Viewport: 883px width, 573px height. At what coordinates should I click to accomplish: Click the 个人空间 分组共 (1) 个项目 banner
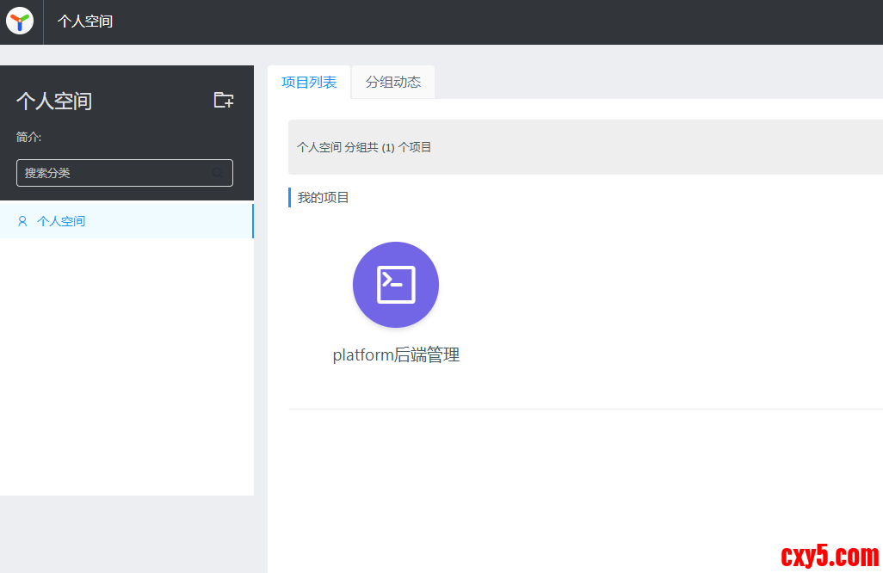(x=364, y=147)
